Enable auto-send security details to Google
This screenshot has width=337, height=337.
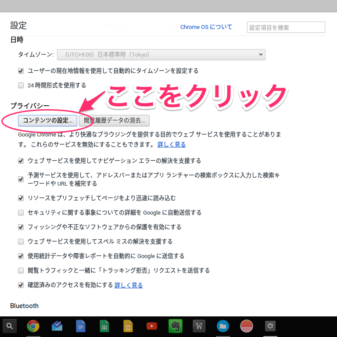point(21,212)
